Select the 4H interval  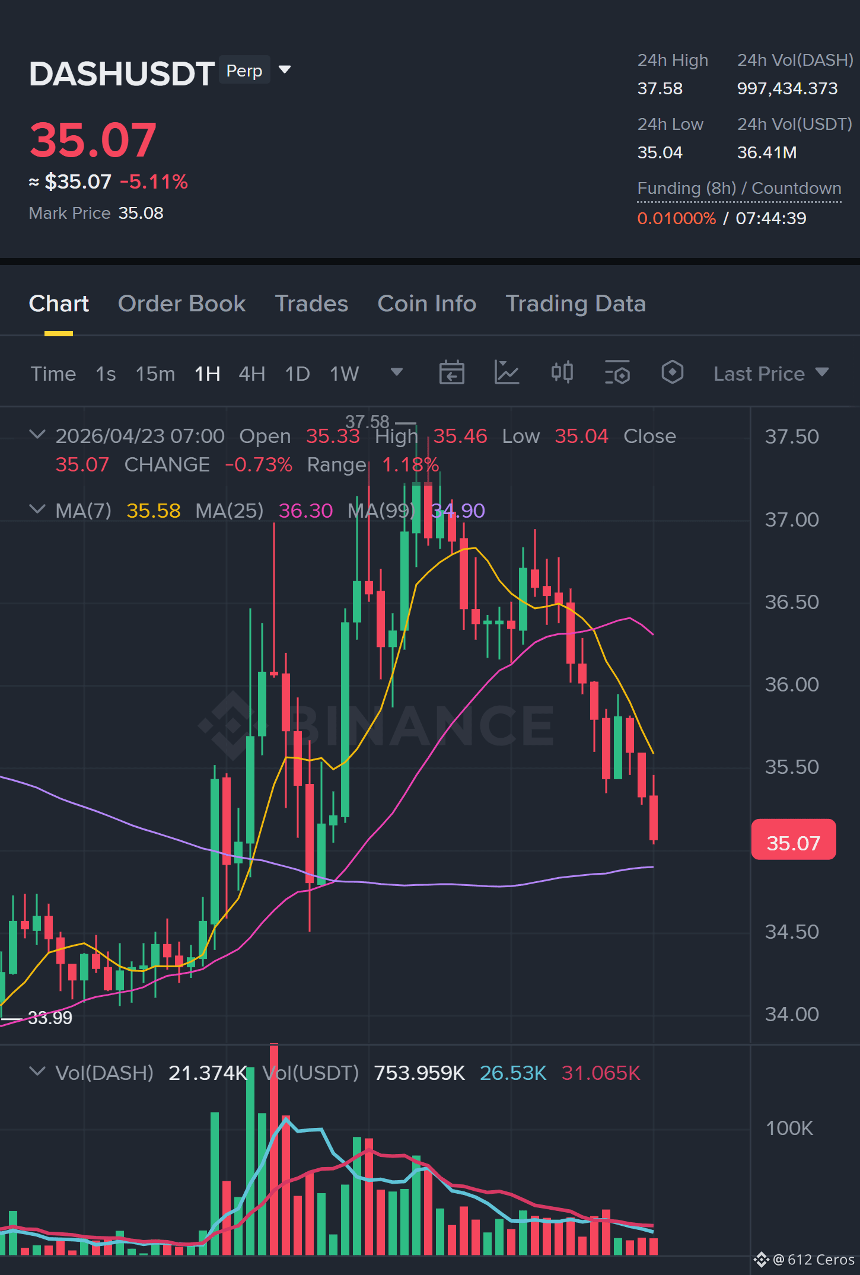tap(251, 374)
